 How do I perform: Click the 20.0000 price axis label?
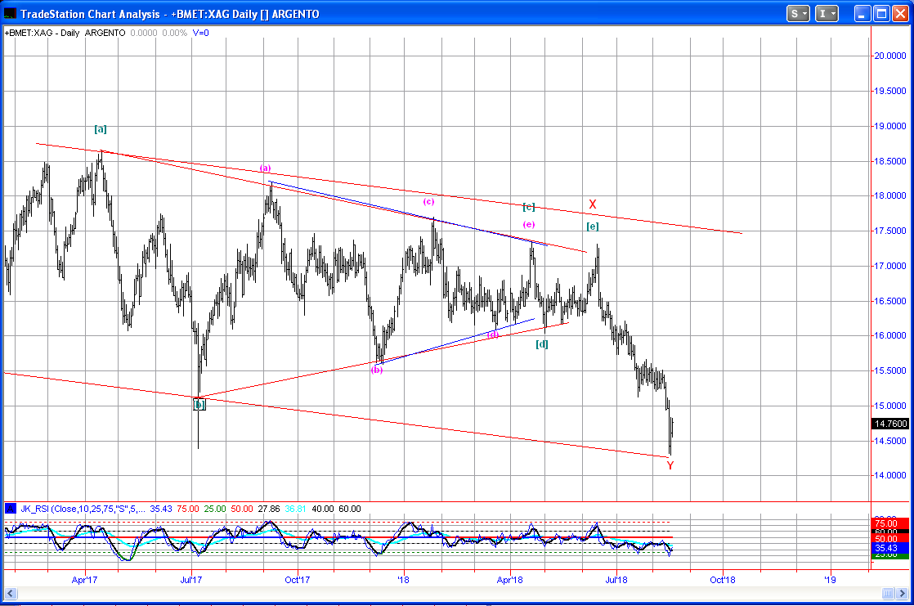click(889, 56)
